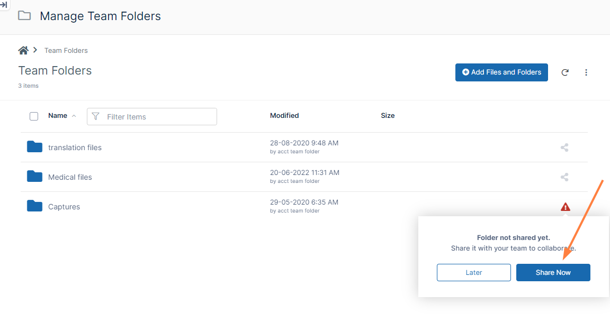This screenshot has height=332, width=610.
Task: Click the folder icon next to Manage Team Folders
Action: (x=24, y=16)
